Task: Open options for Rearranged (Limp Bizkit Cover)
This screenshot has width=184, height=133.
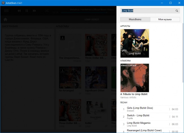Action: click(x=170, y=132)
